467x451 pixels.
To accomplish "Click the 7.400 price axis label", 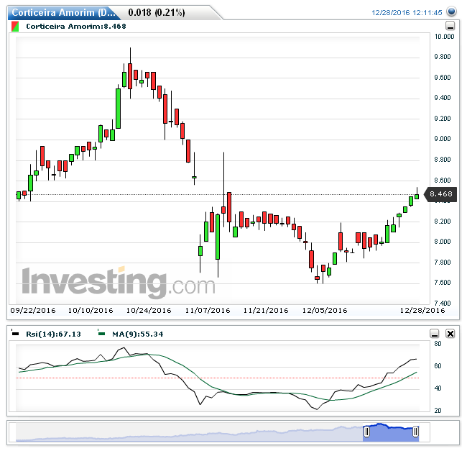I will click(x=443, y=303).
